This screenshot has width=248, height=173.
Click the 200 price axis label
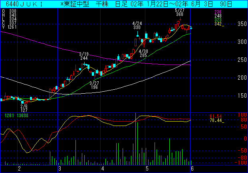242,78
